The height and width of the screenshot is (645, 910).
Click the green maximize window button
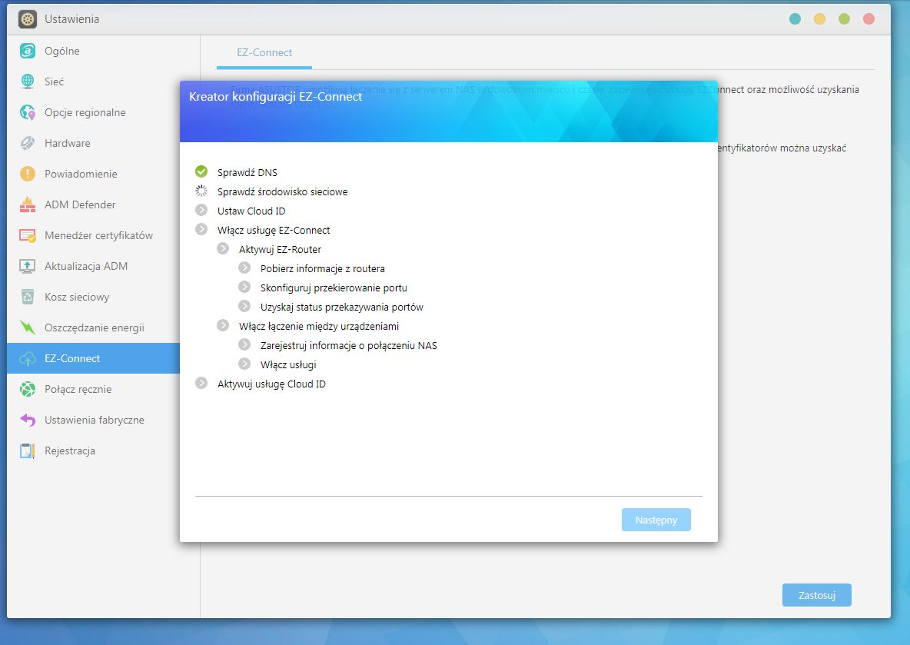point(845,19)
